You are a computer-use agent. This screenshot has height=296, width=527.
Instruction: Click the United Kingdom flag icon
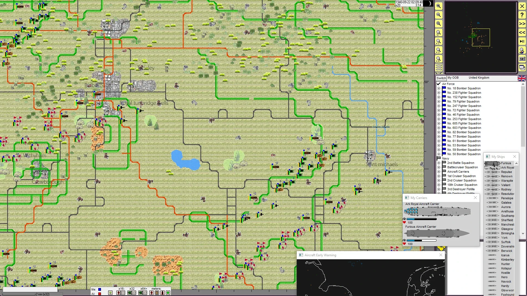pos(522,78)
